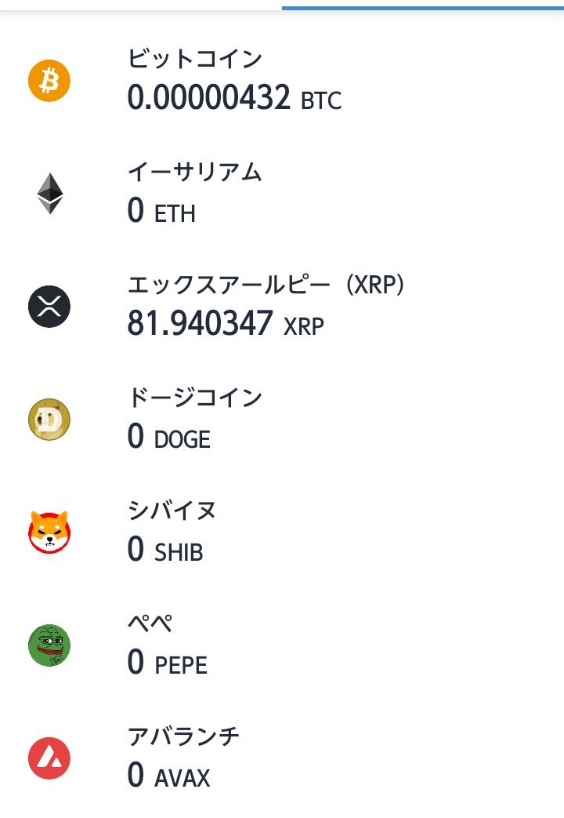Tap the 0 AVAX balance
This screenshot has width=564, height=818.
point(169,775)
